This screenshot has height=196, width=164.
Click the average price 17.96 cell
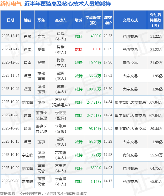tap(108, 62)
